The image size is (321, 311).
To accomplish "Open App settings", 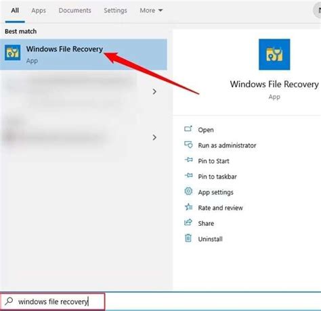I will (x=215, y=192).
